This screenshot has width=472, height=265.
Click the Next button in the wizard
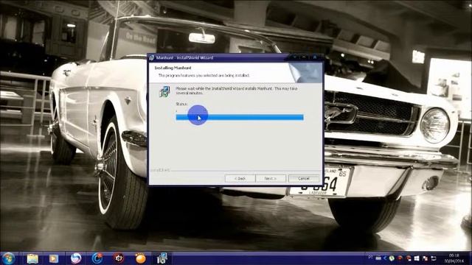tap(271, 178)
